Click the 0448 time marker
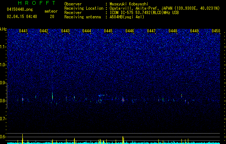This screenshot has width=226, height=144. click(x=173, y=31)
